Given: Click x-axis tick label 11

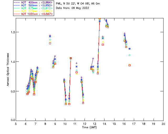Looking at the screenshot, I should click(75, 124).
